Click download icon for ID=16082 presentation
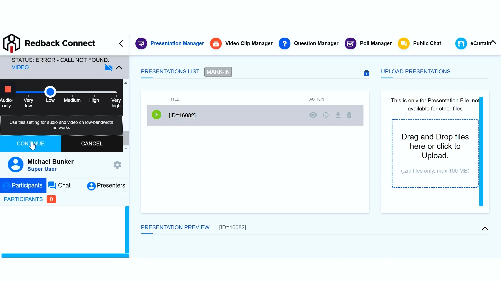This screenshot has height=282, width=501. 338,115
